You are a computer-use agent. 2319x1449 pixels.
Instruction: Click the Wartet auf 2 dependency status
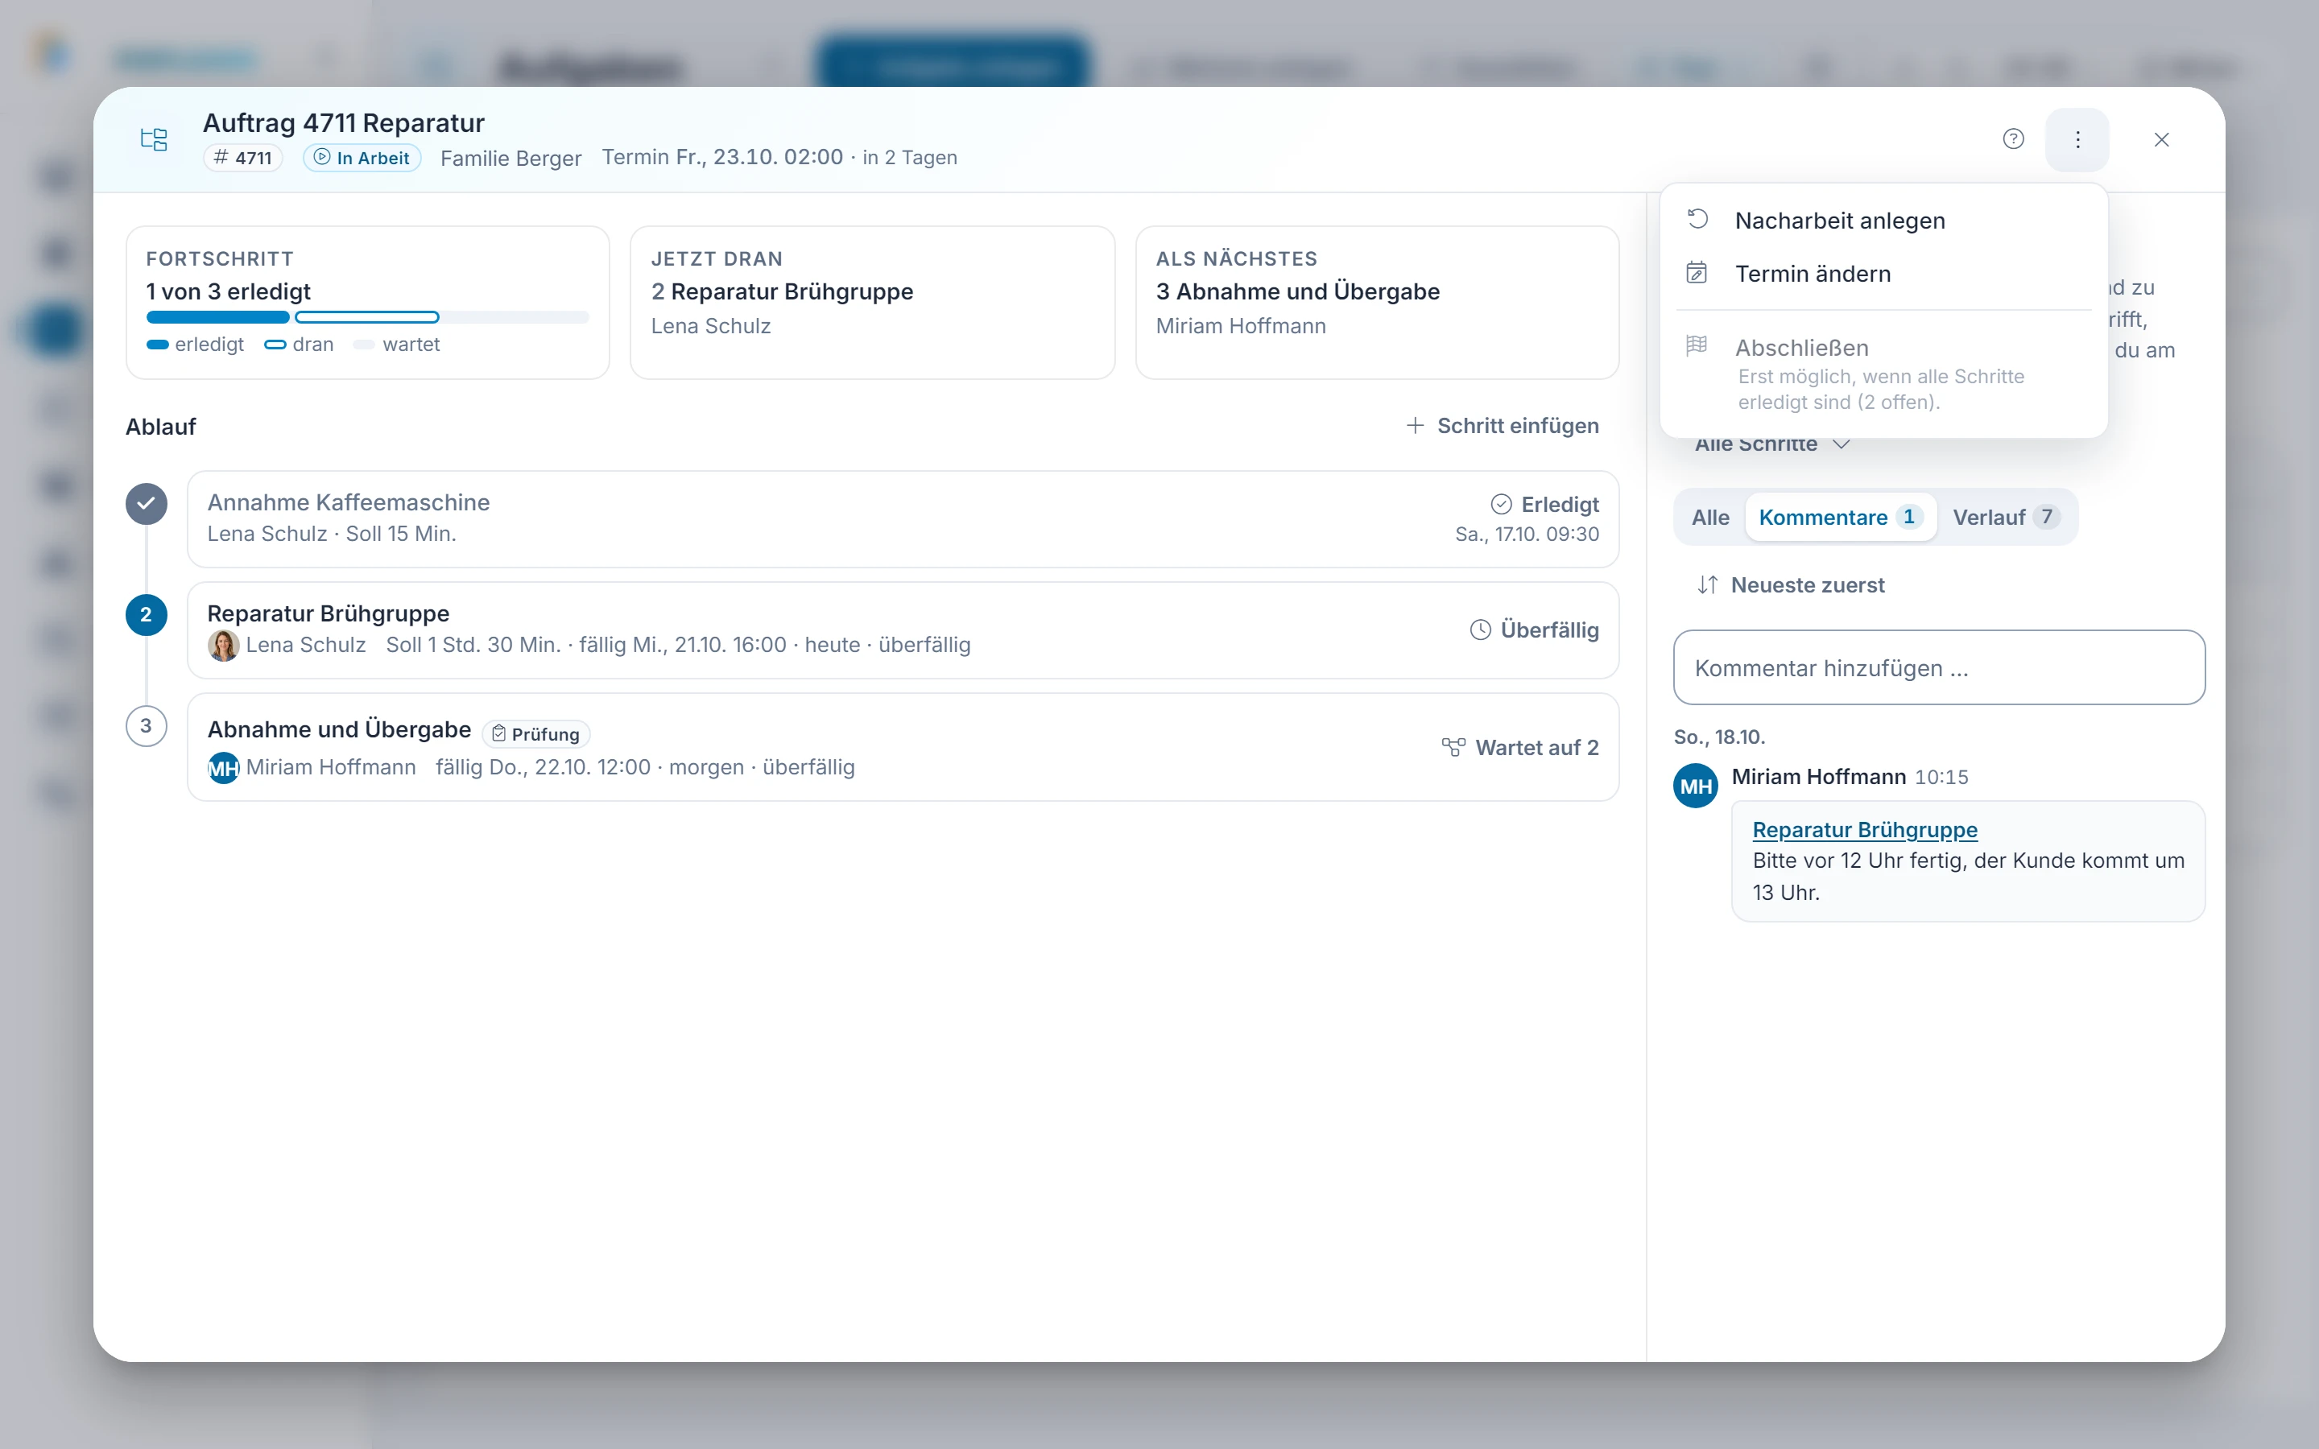(x=1519, y=748)
